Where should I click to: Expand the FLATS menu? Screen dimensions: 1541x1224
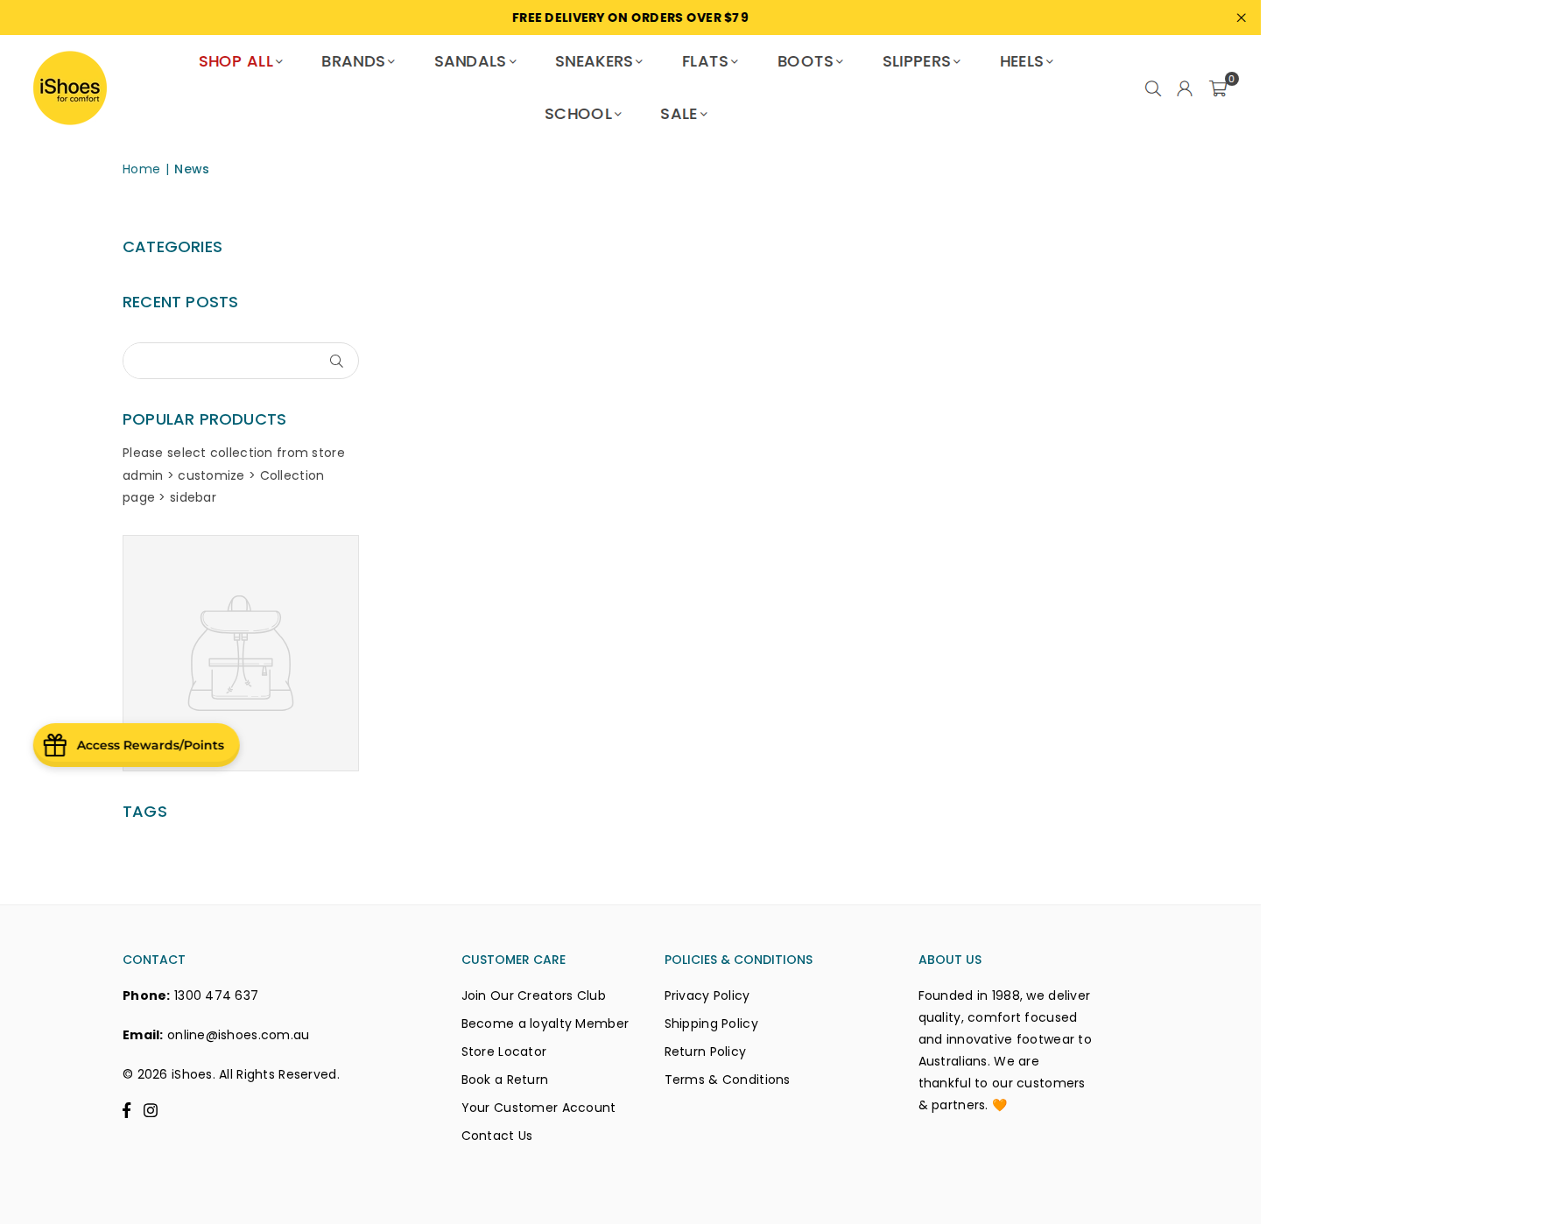tap(710, 61)
